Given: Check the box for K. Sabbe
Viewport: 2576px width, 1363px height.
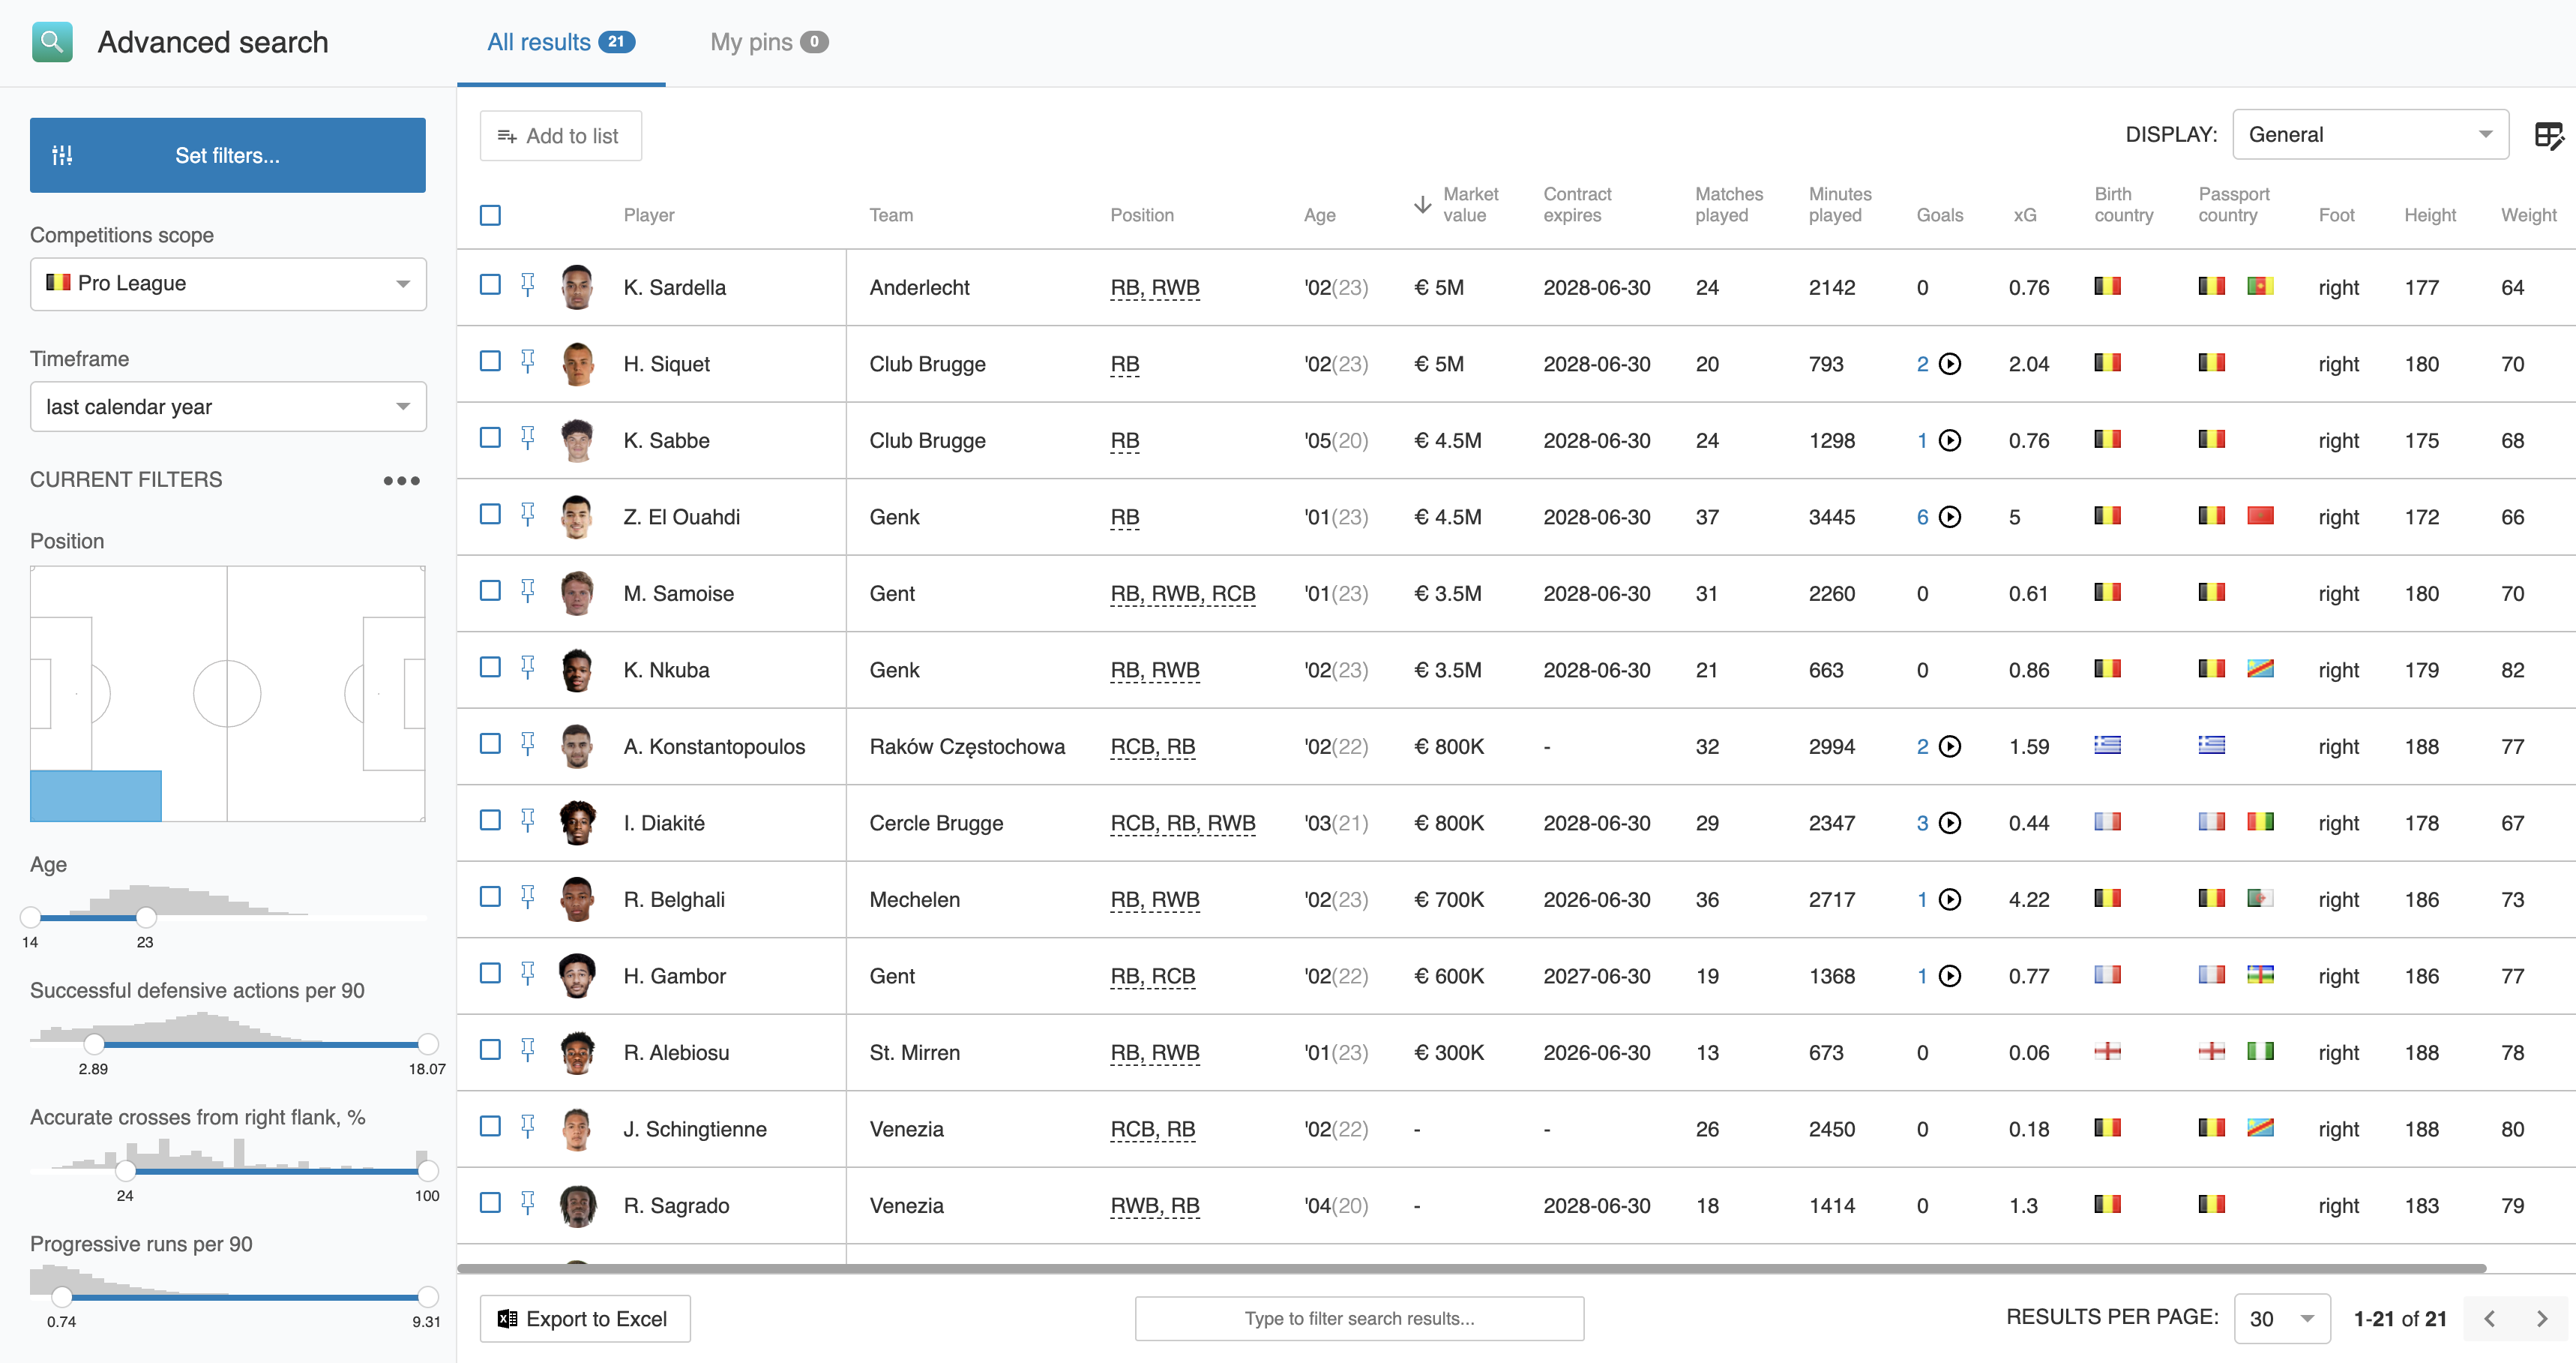Looking at the screenshot, I should click(x=490, y=438).
